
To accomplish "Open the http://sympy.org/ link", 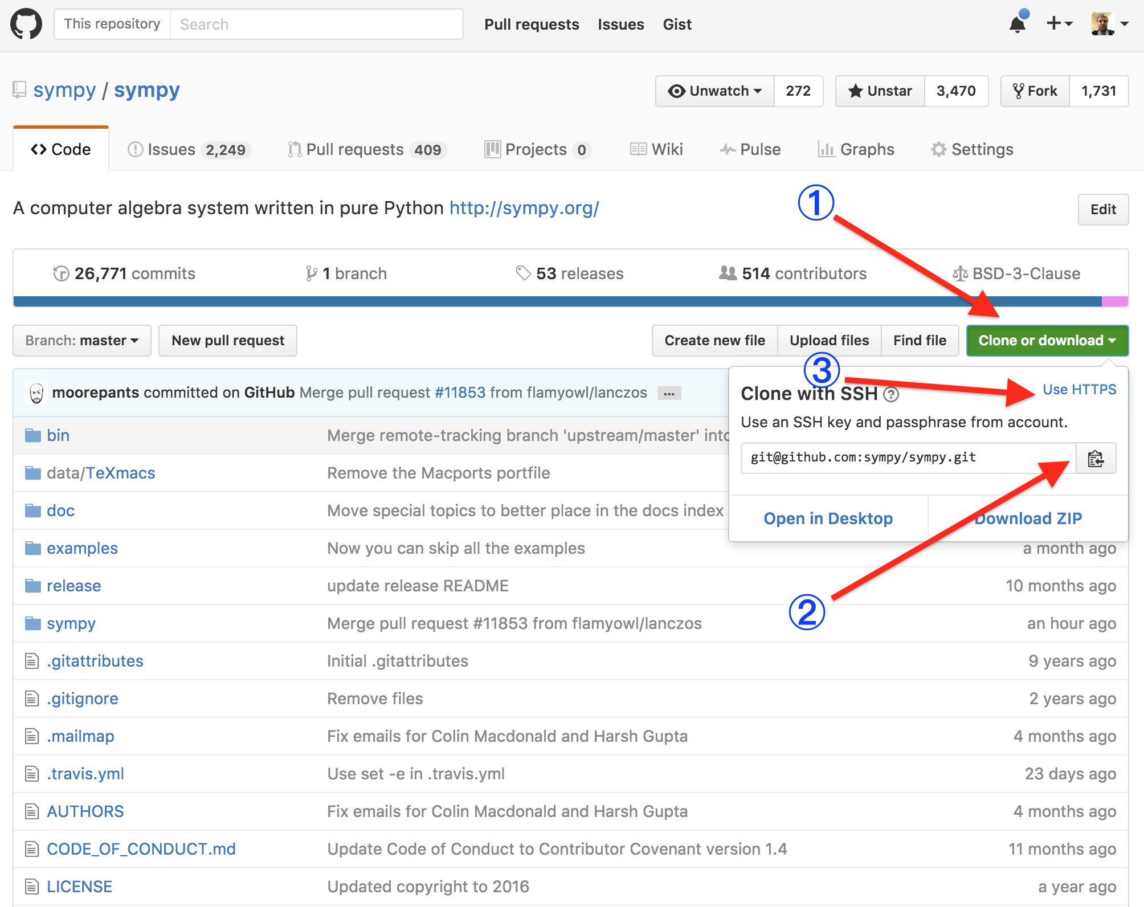I will [x=524, y=208].
